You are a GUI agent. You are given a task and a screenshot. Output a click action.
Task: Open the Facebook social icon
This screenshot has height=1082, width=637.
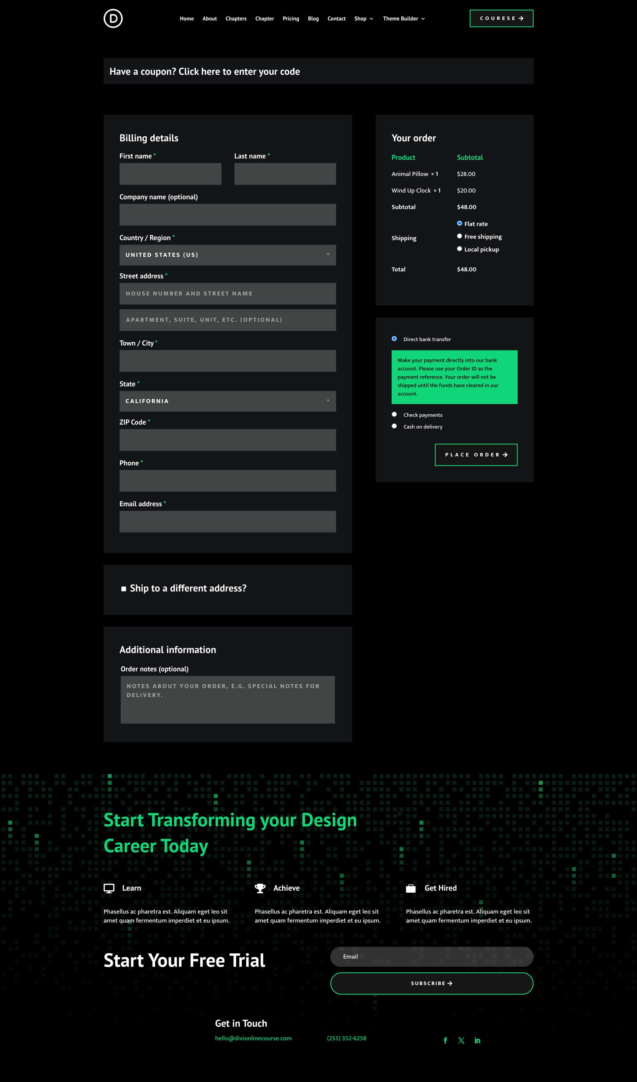tap(445, 1040)
